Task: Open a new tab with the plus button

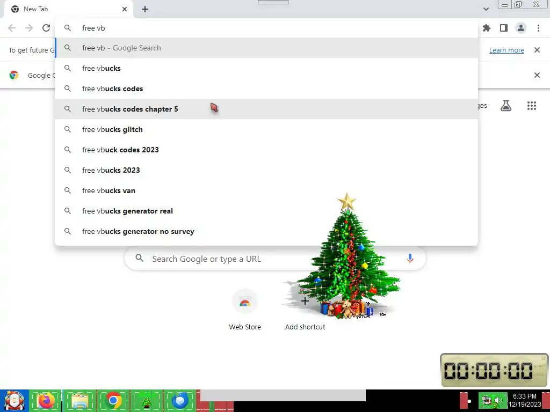Action: 145,9
